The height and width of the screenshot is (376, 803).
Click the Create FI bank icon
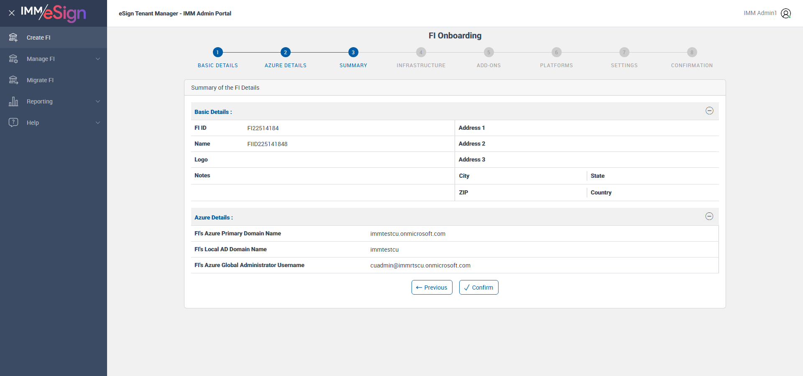click(x=13, y=38)
